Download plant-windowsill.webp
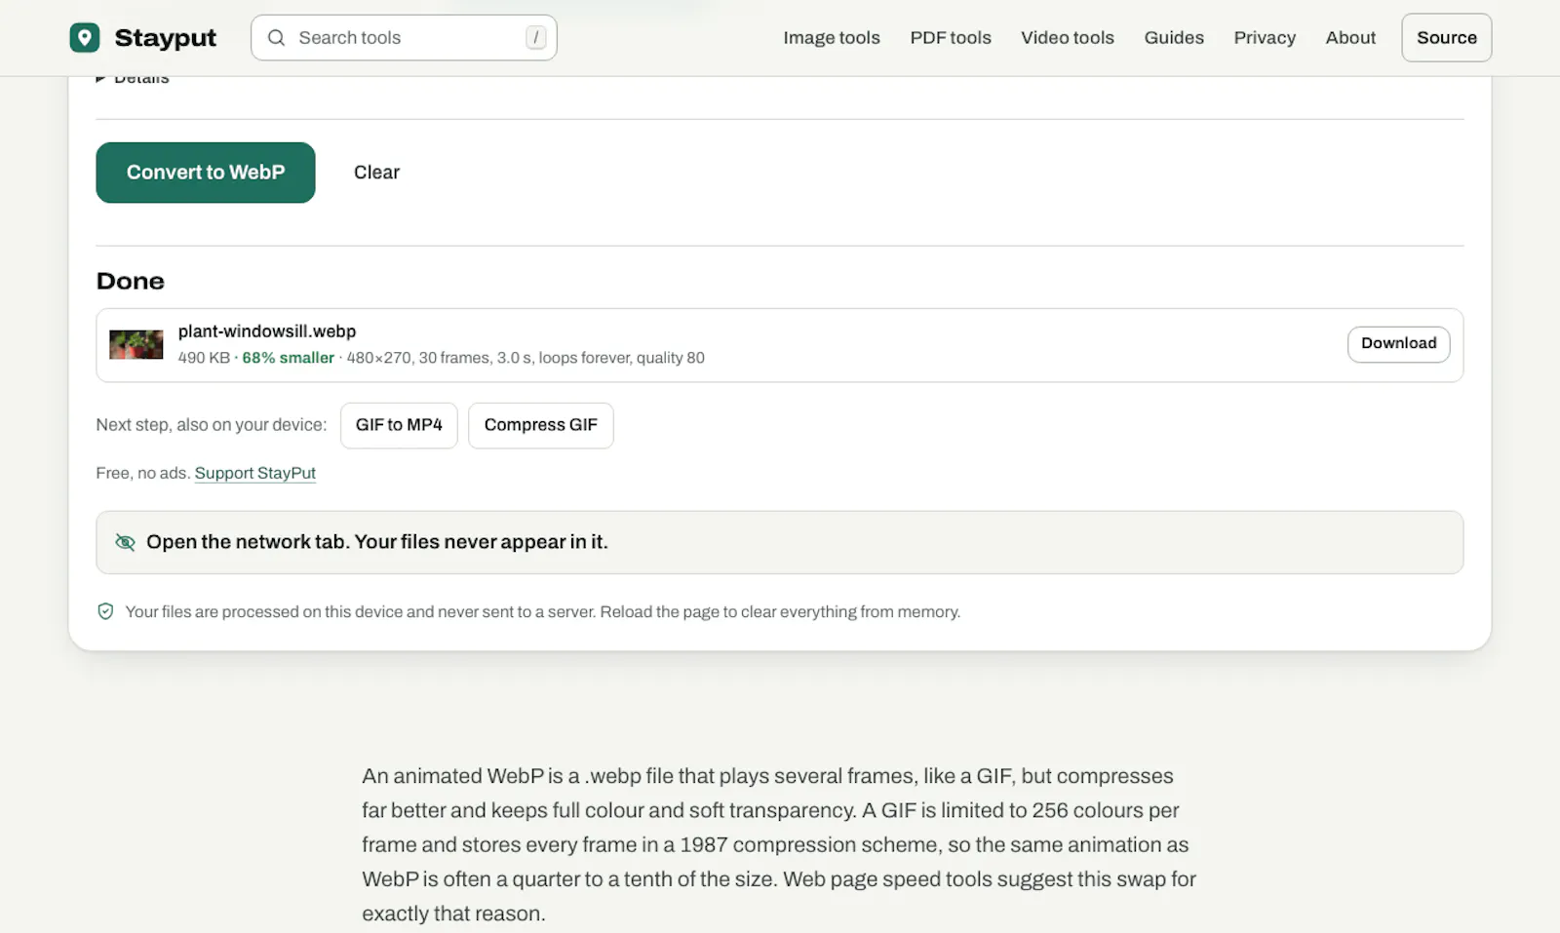Viewport: 1560px width, 933px height. pos(1399,344)
